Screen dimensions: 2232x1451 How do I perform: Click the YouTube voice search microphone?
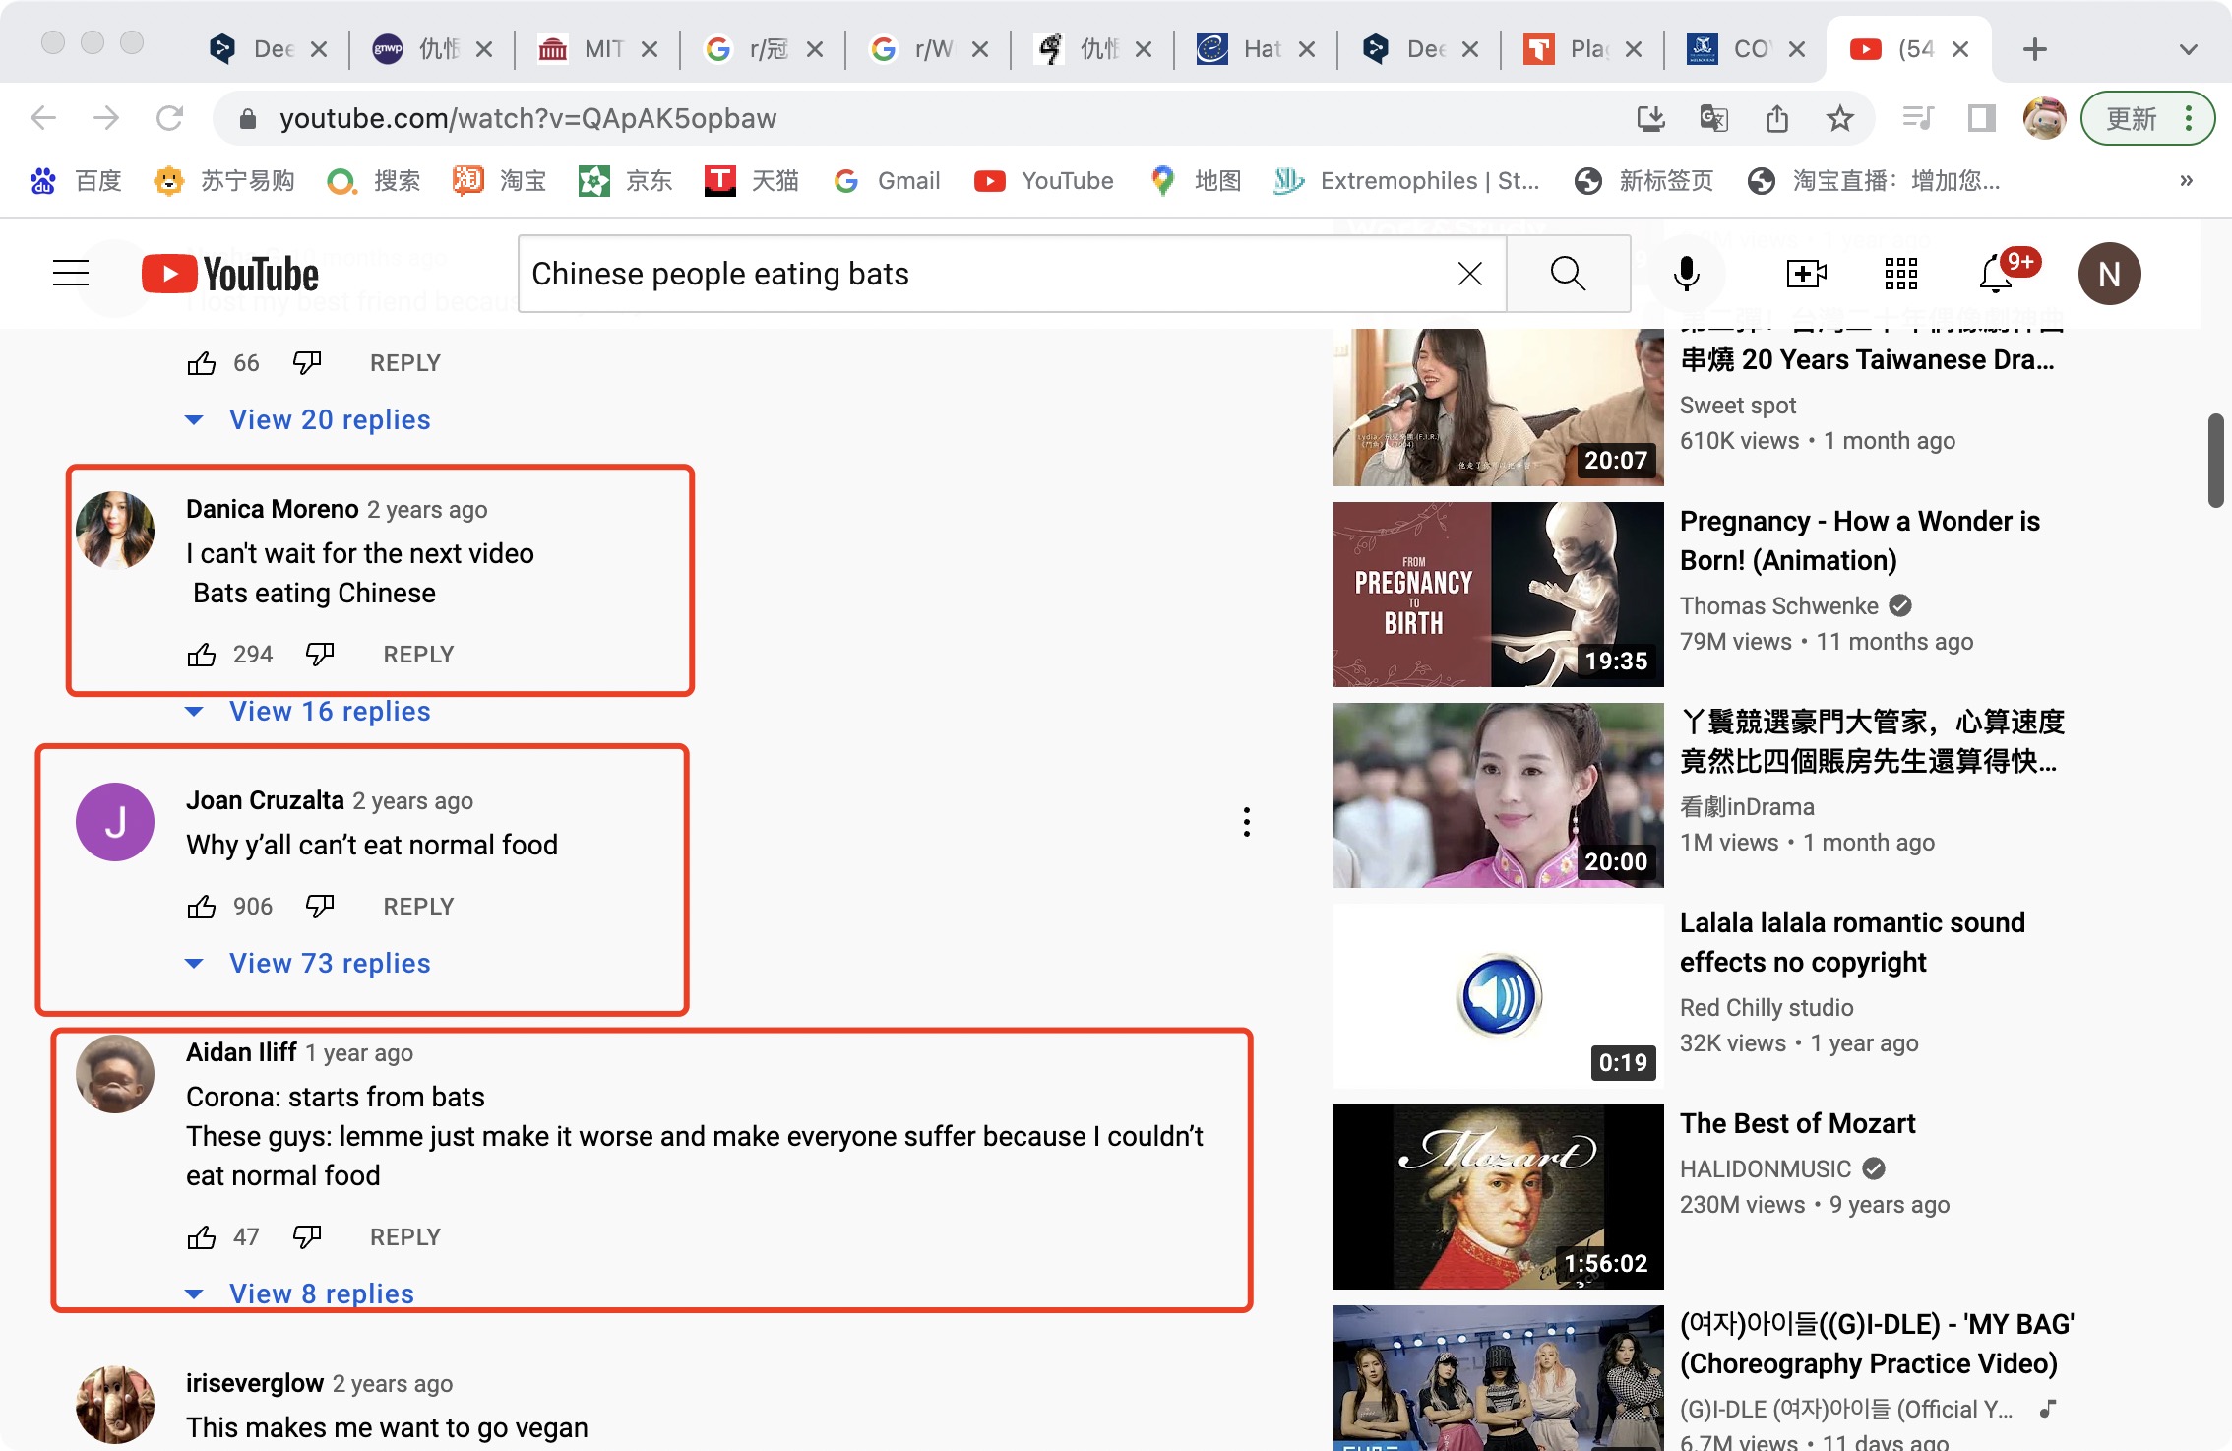point(1686,274)
